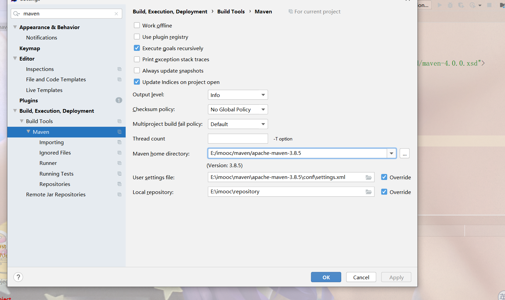
Task: Select Notifications settings page
Action: tap(41, 37)
